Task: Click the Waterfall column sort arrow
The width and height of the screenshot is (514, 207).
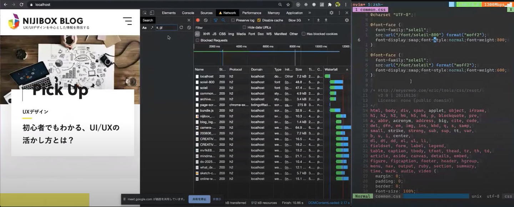Action: tap(347, 69)
